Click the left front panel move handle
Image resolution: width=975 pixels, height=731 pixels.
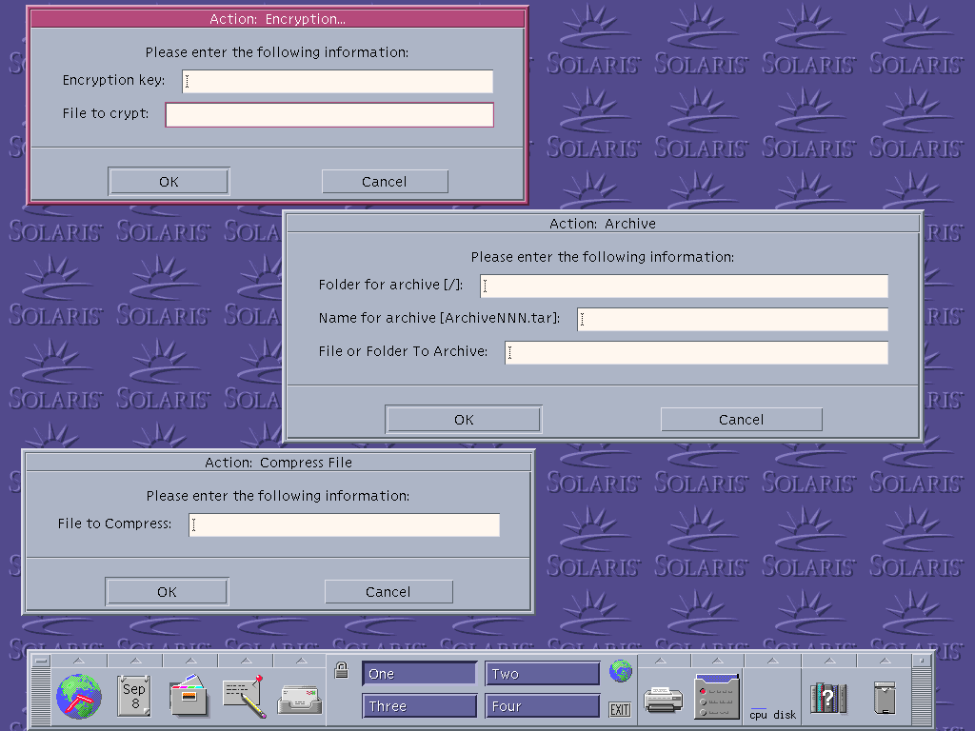(x=42, y=696)
